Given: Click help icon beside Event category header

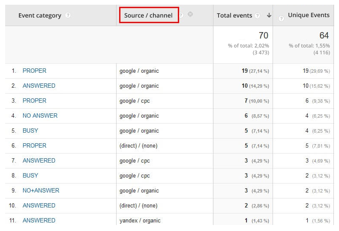Looking at the screenshot, I should click(68, 15).
